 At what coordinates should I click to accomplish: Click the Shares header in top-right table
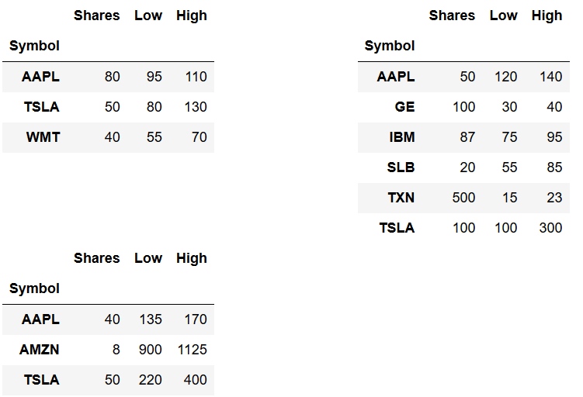pos(452,16)
